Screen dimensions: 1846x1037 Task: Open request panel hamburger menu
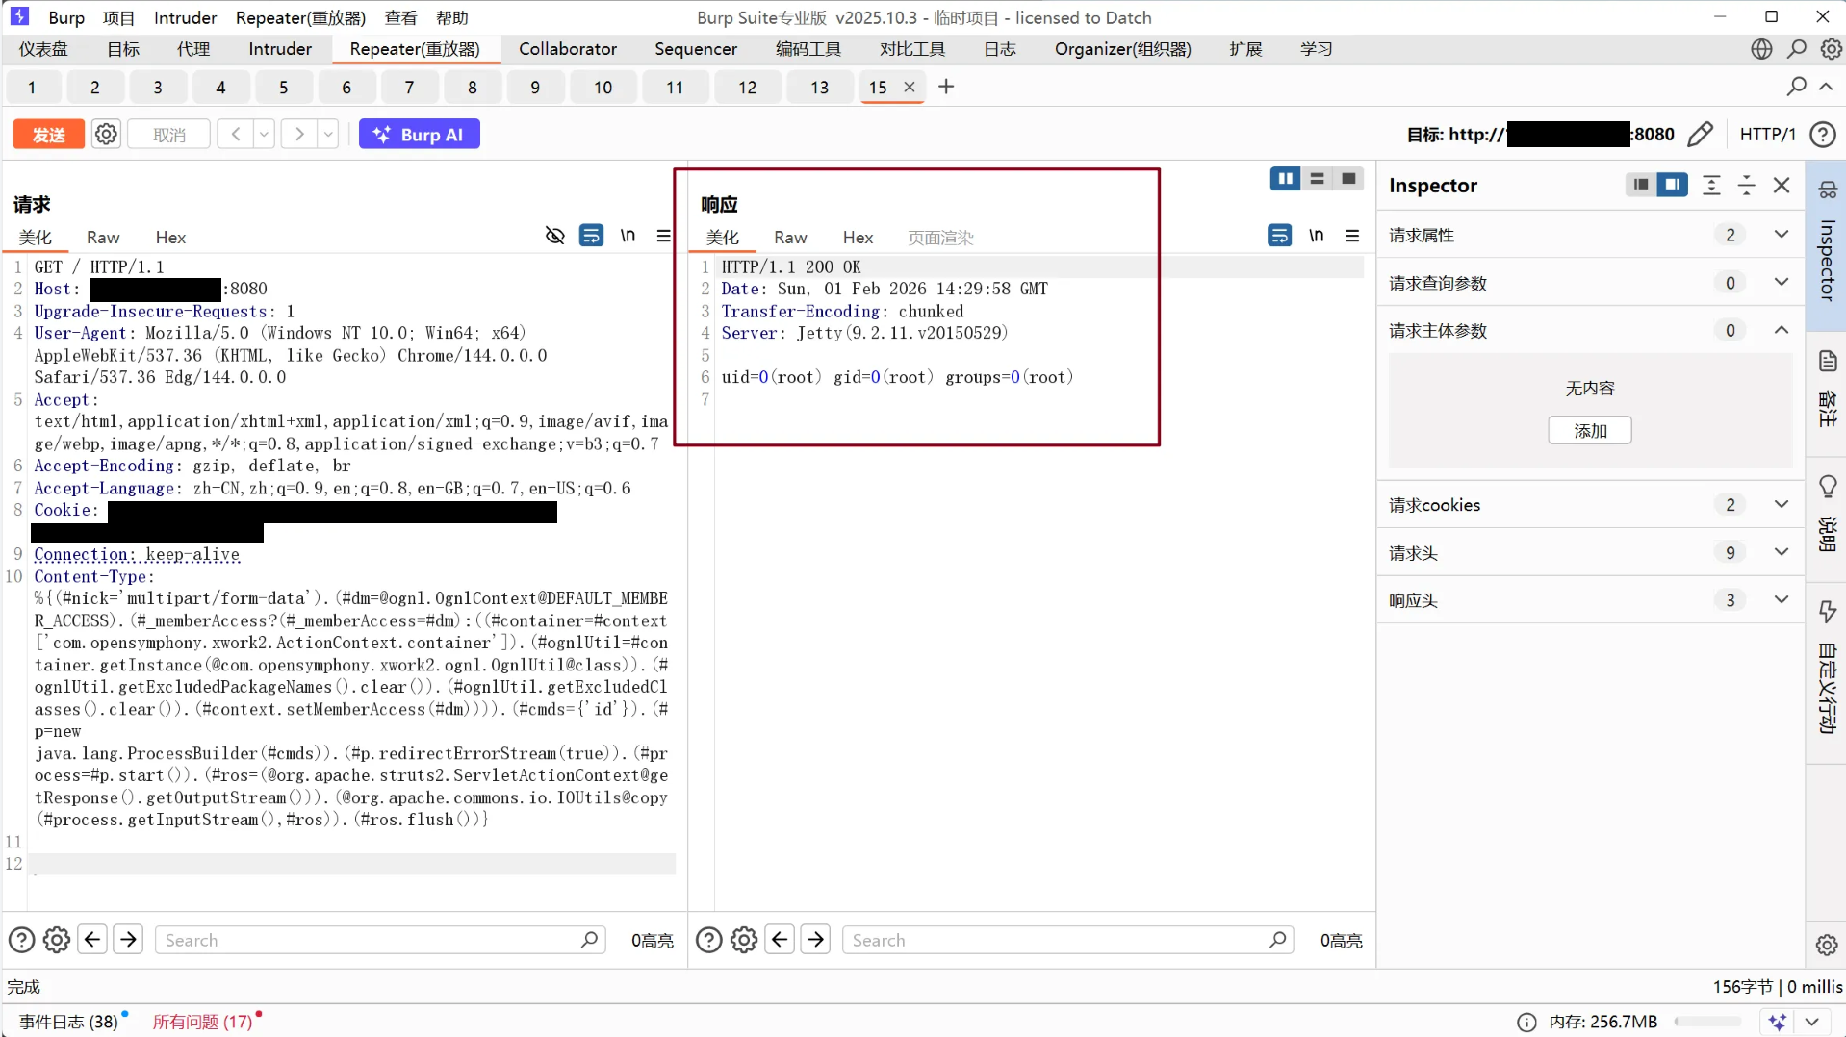coord(663,236)
